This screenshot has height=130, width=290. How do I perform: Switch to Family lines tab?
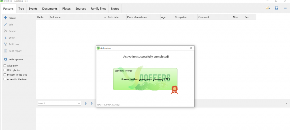click(x=98, y=9)
